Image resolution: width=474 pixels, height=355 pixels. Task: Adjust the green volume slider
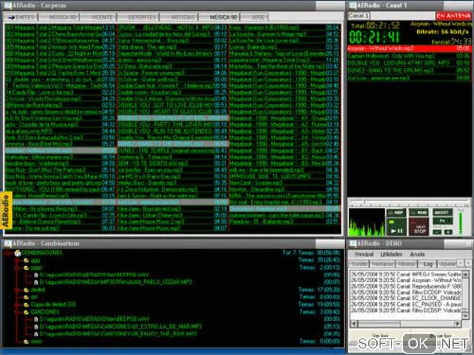click(461, 222)
